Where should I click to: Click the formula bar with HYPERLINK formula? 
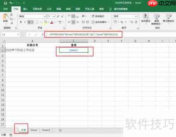tap(83, 35)
